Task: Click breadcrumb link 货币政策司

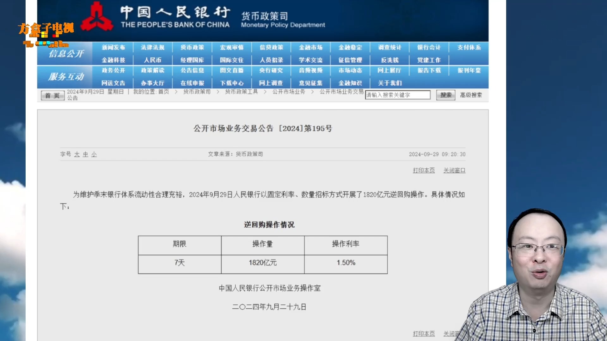Action: point(197,92)
